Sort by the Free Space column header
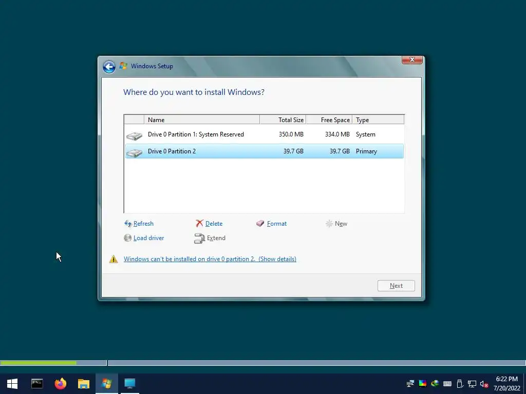The width and height of the screenshot is (526, 394). [x=329, y=120]
